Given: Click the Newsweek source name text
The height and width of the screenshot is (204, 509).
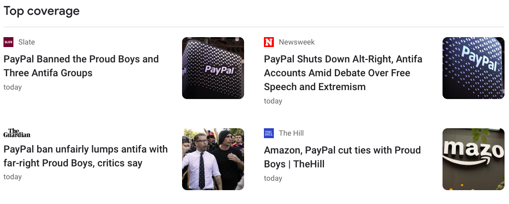Looking at the screenshot, I should 297,42.
